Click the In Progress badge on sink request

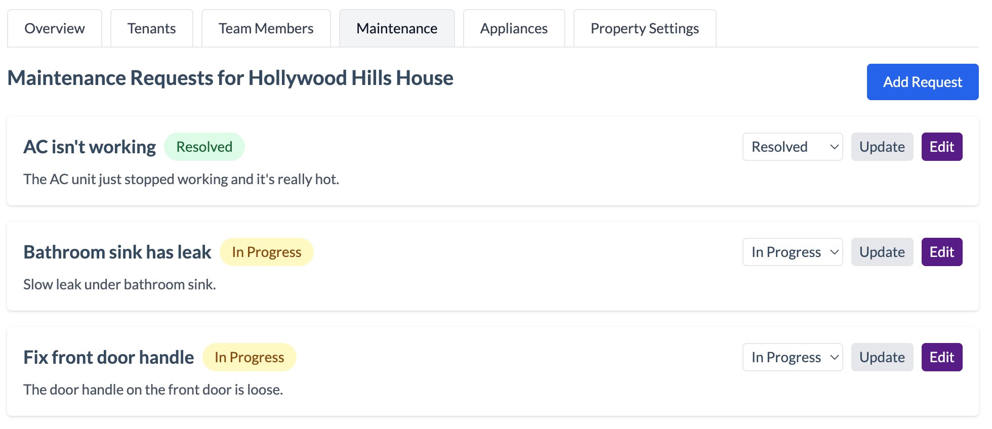[x=266, y=251]
